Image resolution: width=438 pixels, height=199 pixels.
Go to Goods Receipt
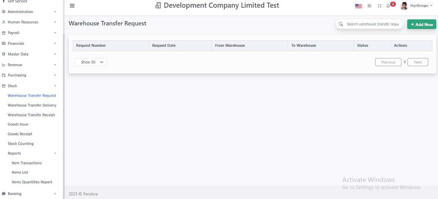click(x=20, y=134)
